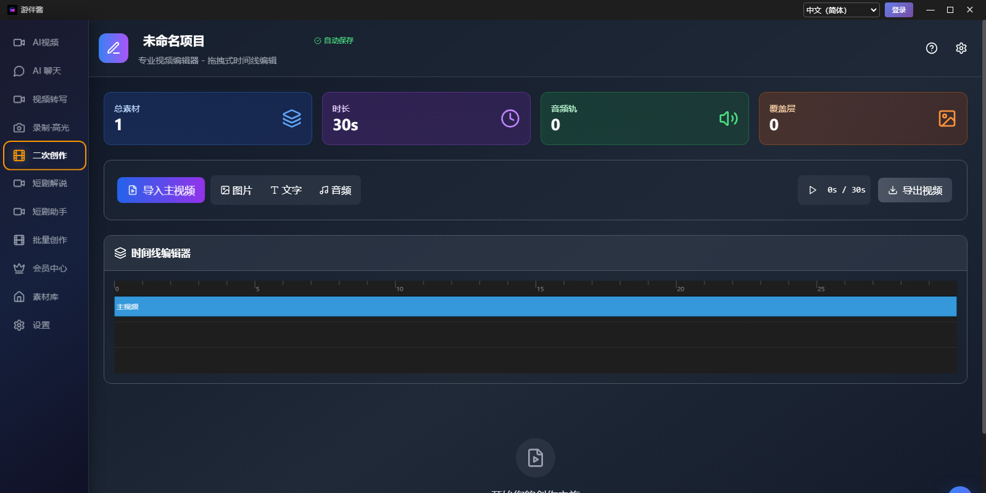Add text with the 文字 button
This screenshot has height=493, width=986.
pos(286,190)
